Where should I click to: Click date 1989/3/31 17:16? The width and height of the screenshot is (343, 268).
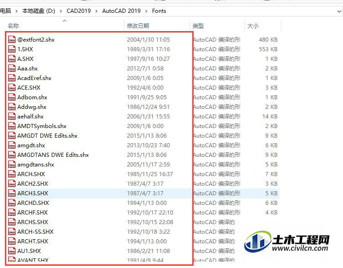point(148,49)
